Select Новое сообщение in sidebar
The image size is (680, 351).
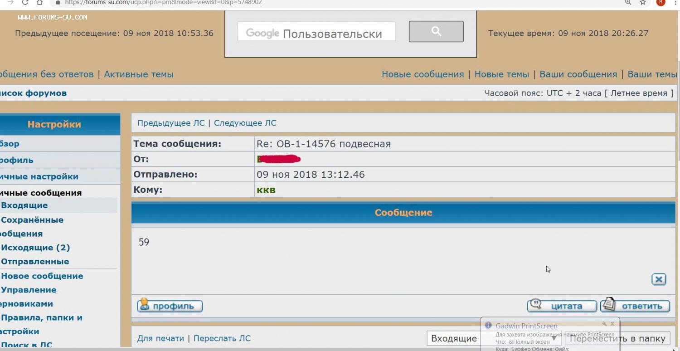[x=42, y=276]
